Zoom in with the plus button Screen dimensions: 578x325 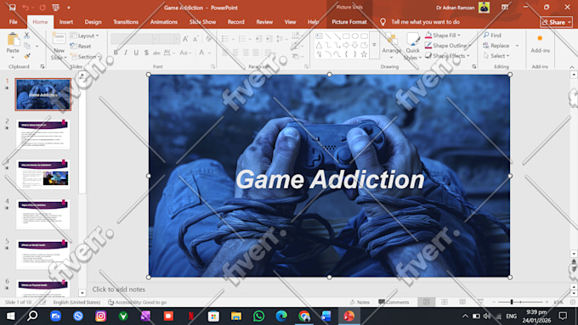point(547,302)
